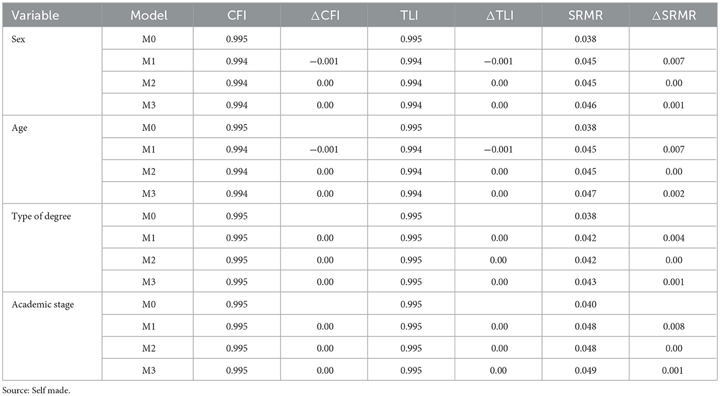
Task: Click the TLI column header
Action: [411, 16]
